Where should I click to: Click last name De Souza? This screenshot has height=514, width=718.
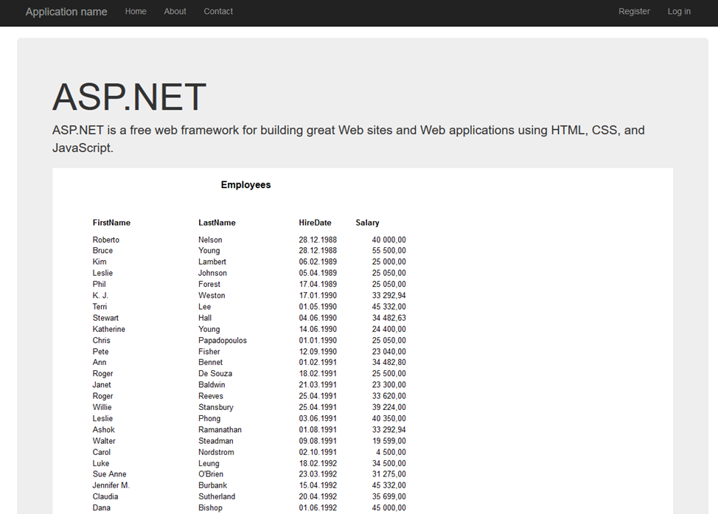[x=215, y=373]
